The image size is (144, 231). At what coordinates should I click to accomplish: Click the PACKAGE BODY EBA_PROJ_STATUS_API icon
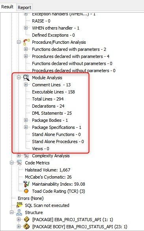(26, 226)
